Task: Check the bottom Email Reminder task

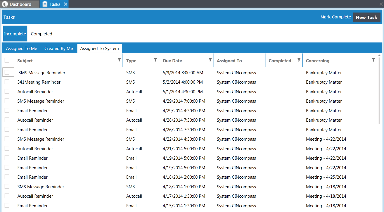Action: (7, 206)
